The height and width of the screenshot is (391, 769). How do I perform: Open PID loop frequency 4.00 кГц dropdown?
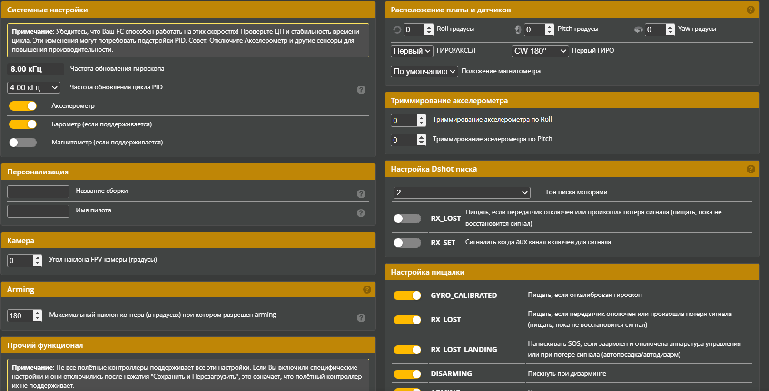coord(34,87)
